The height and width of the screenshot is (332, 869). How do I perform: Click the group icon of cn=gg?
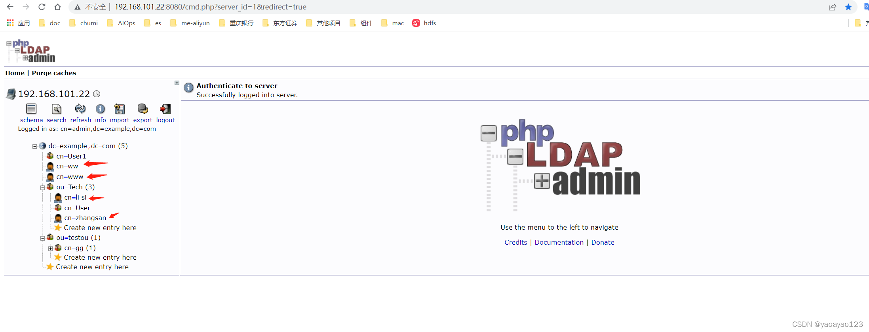(58, 247)
